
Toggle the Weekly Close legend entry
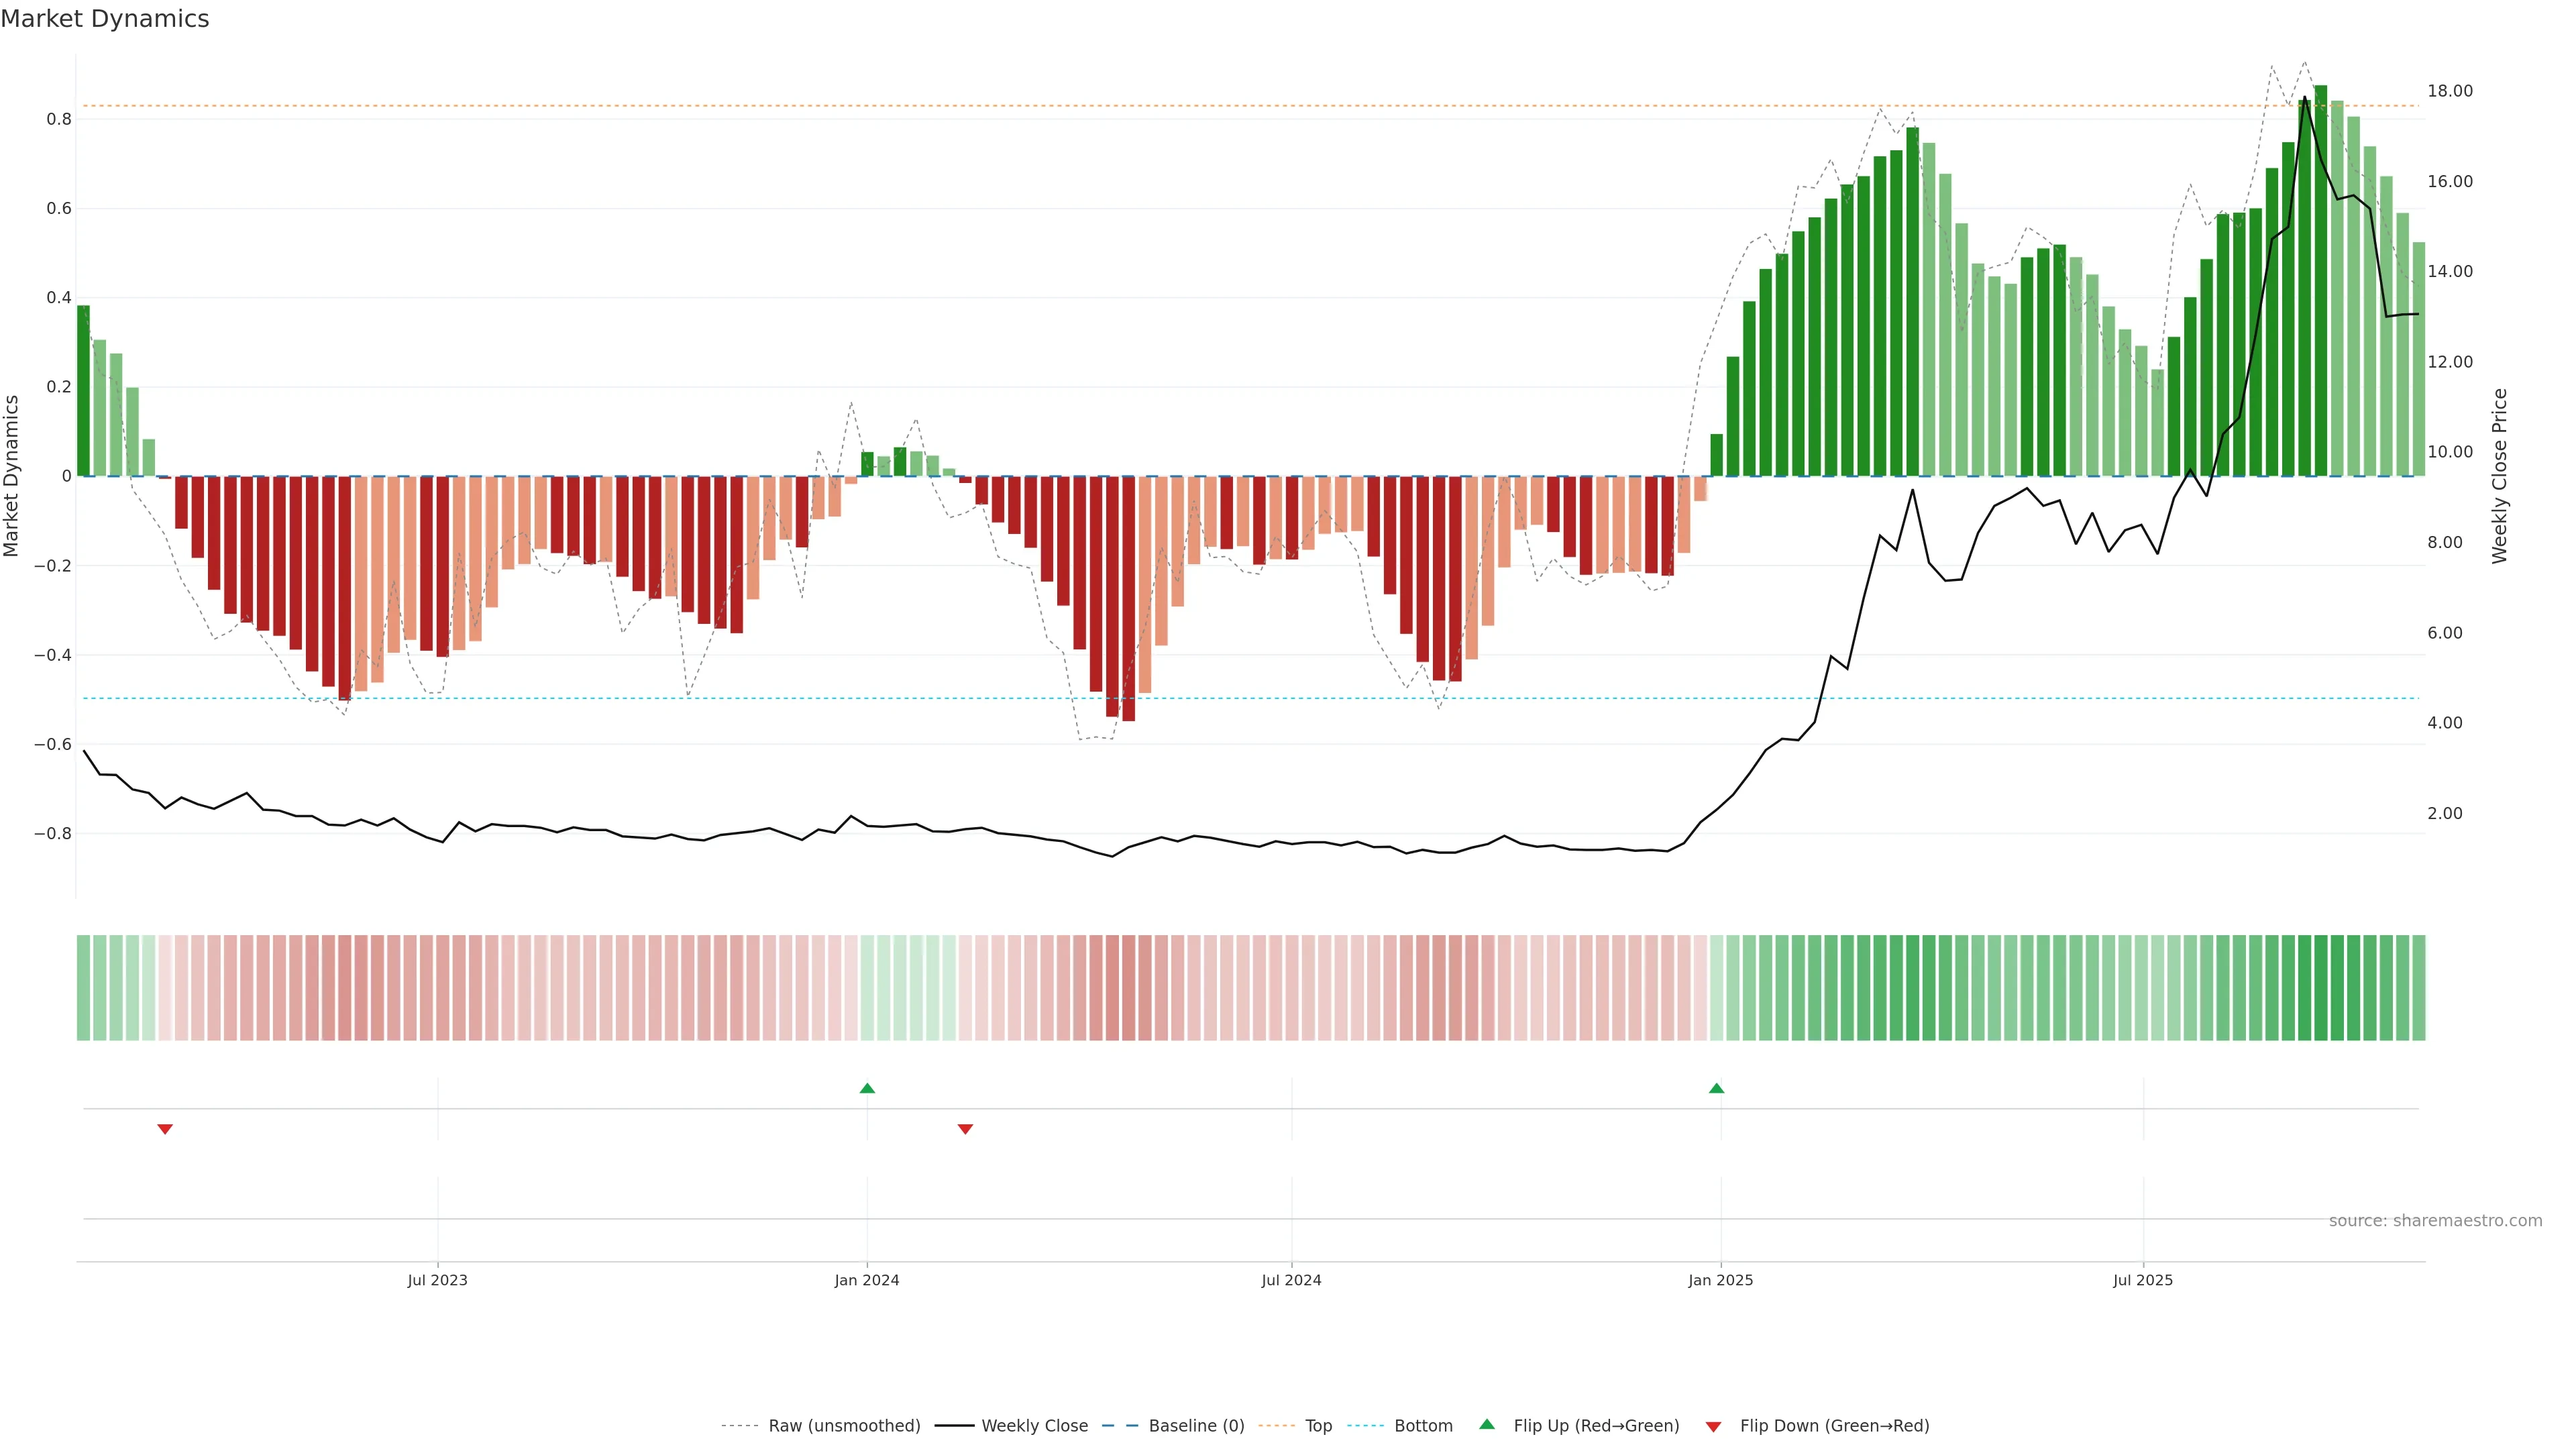pyautogui.click(x=1034, y=1426)
